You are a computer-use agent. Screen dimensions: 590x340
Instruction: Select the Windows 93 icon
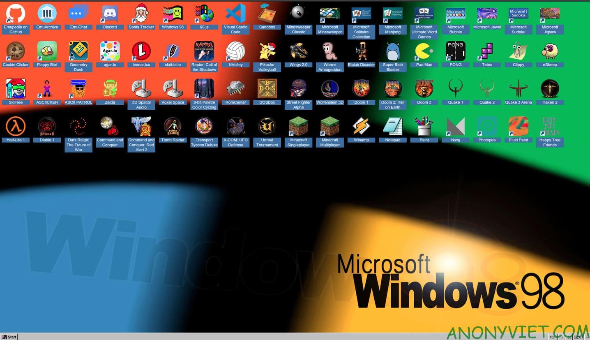pyautogui.click(x=173, y=14)
